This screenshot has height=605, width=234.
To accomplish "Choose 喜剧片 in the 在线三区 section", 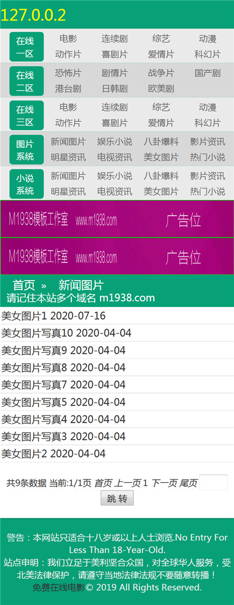I will 115,123.
